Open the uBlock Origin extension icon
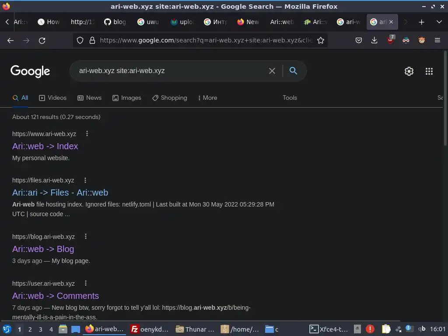Image resolution: width=448 pixels, height=336 pixels. 390,40
